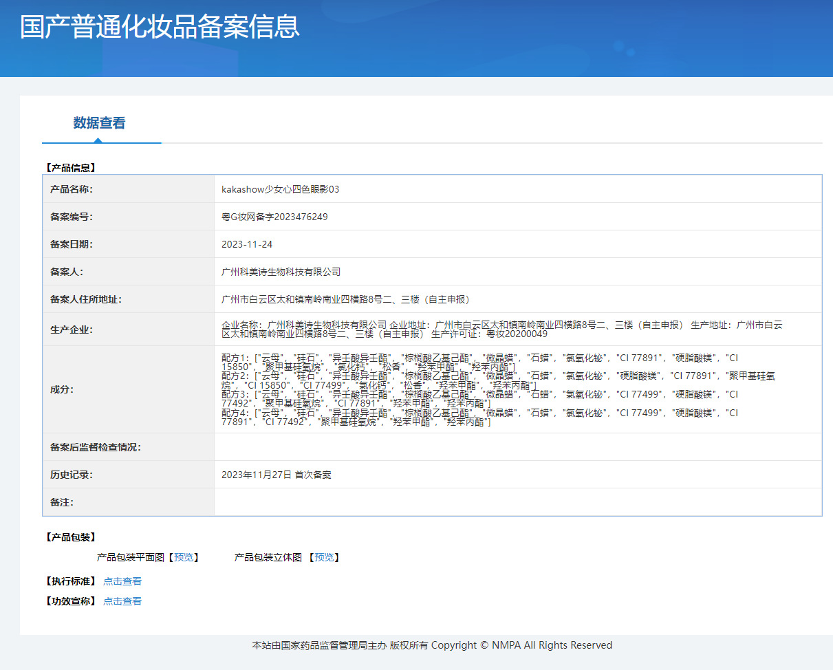
Task: Click the 生产企业 details text
Action: coord(501,329)
